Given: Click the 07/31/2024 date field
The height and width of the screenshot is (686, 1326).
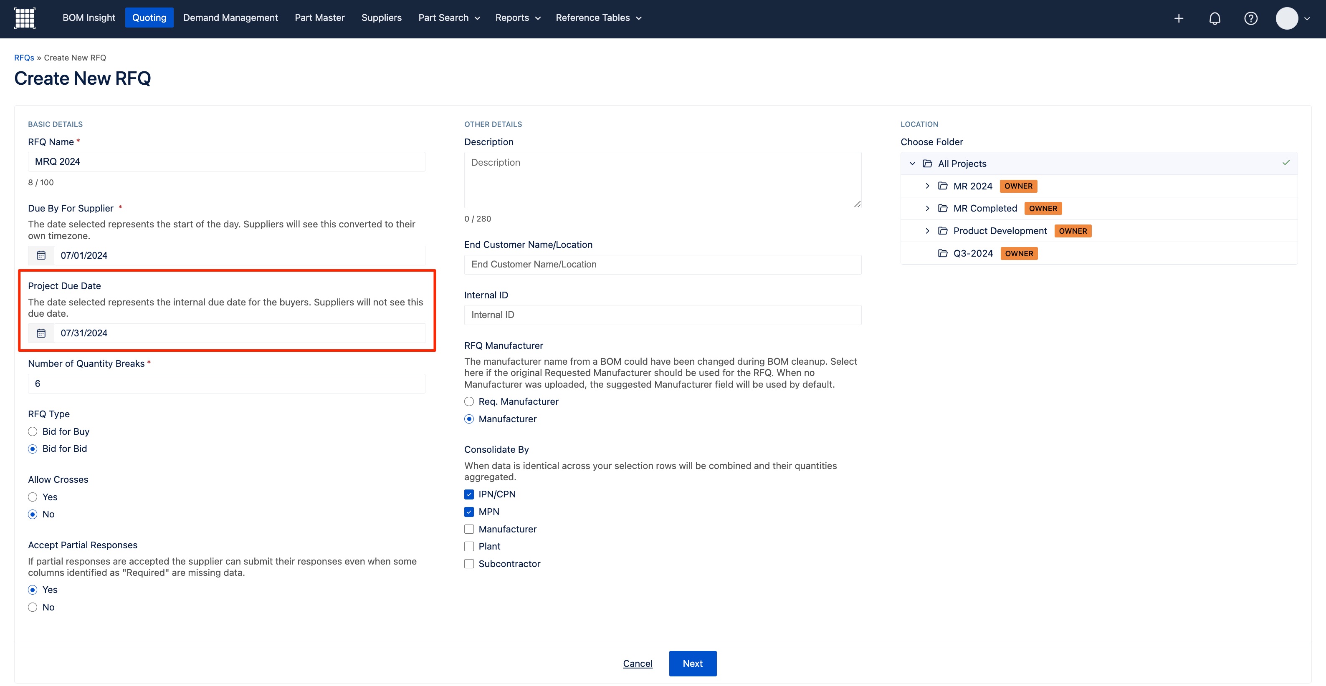Looking at the screenshot, I should pyautogui.click(x=239, y=333).
